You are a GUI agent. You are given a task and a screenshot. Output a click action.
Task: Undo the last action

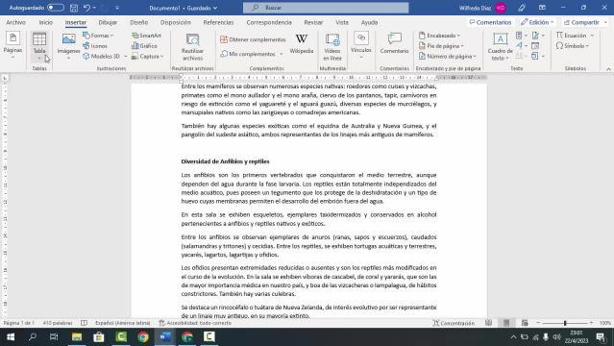[x=86, y=8]
